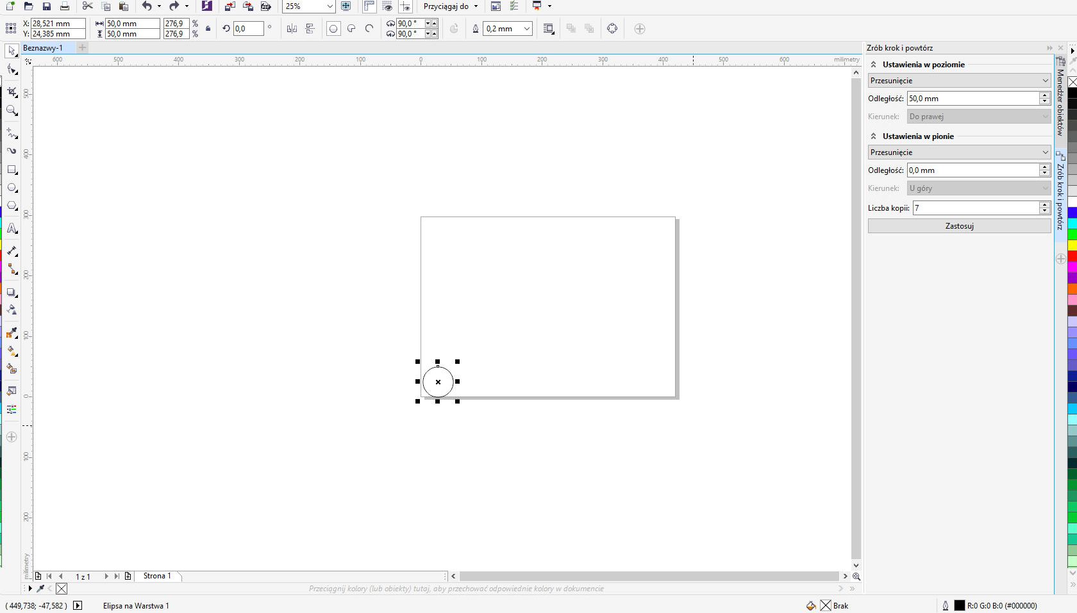Click the red color swatch in palette

1072,256
